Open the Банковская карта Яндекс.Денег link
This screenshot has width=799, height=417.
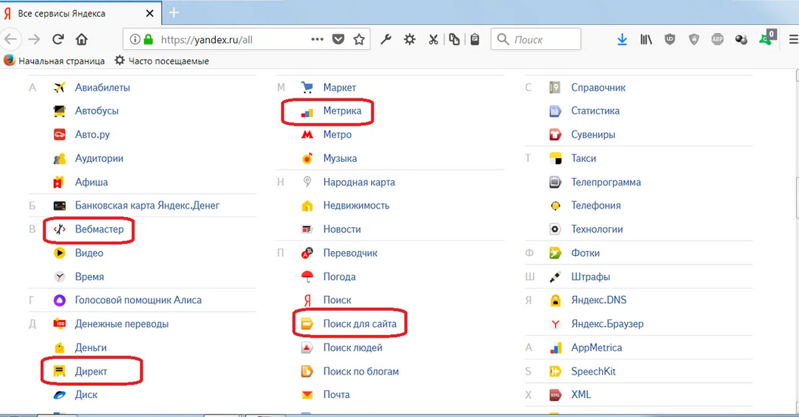click(x=147, y=206)
